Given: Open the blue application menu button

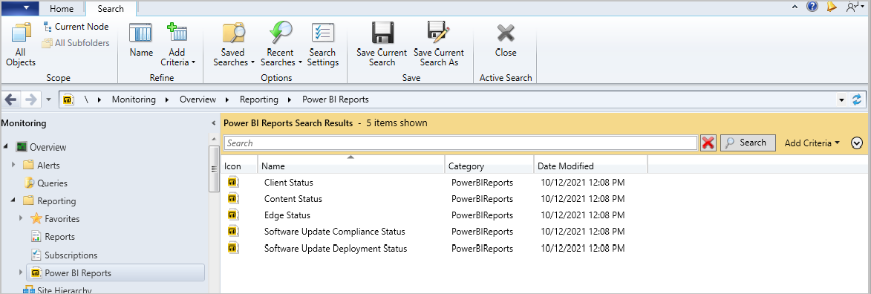Looking at the screenshot, I should pos(20,8).
